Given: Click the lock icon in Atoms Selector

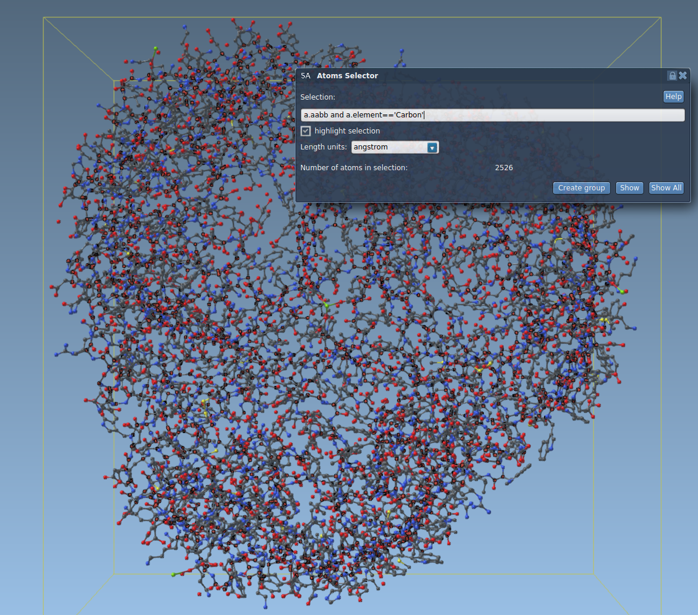Looking at the screenshot, I should coord(672,75).
